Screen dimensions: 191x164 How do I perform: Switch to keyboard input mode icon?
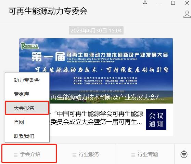point(184,154)
